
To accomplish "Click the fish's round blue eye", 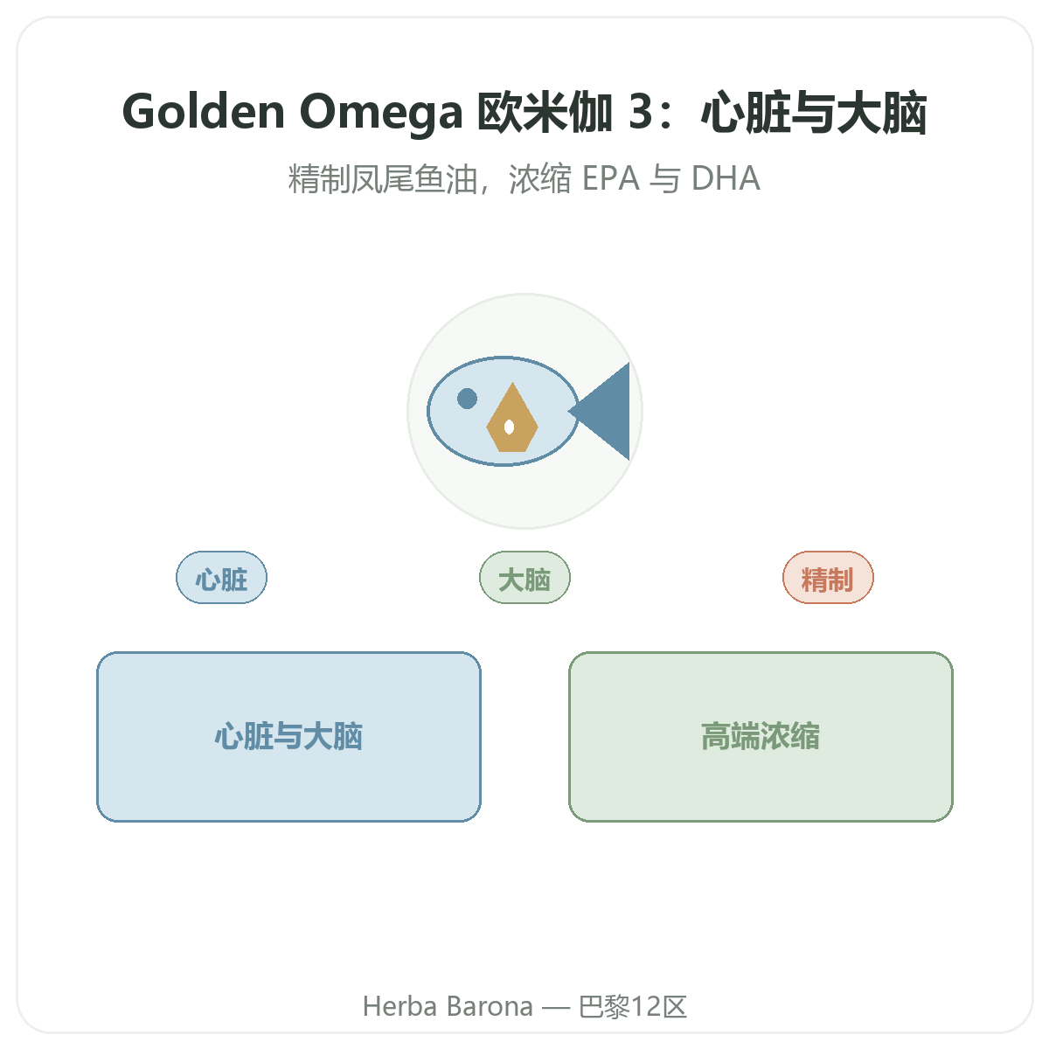I will pos(468,399).
